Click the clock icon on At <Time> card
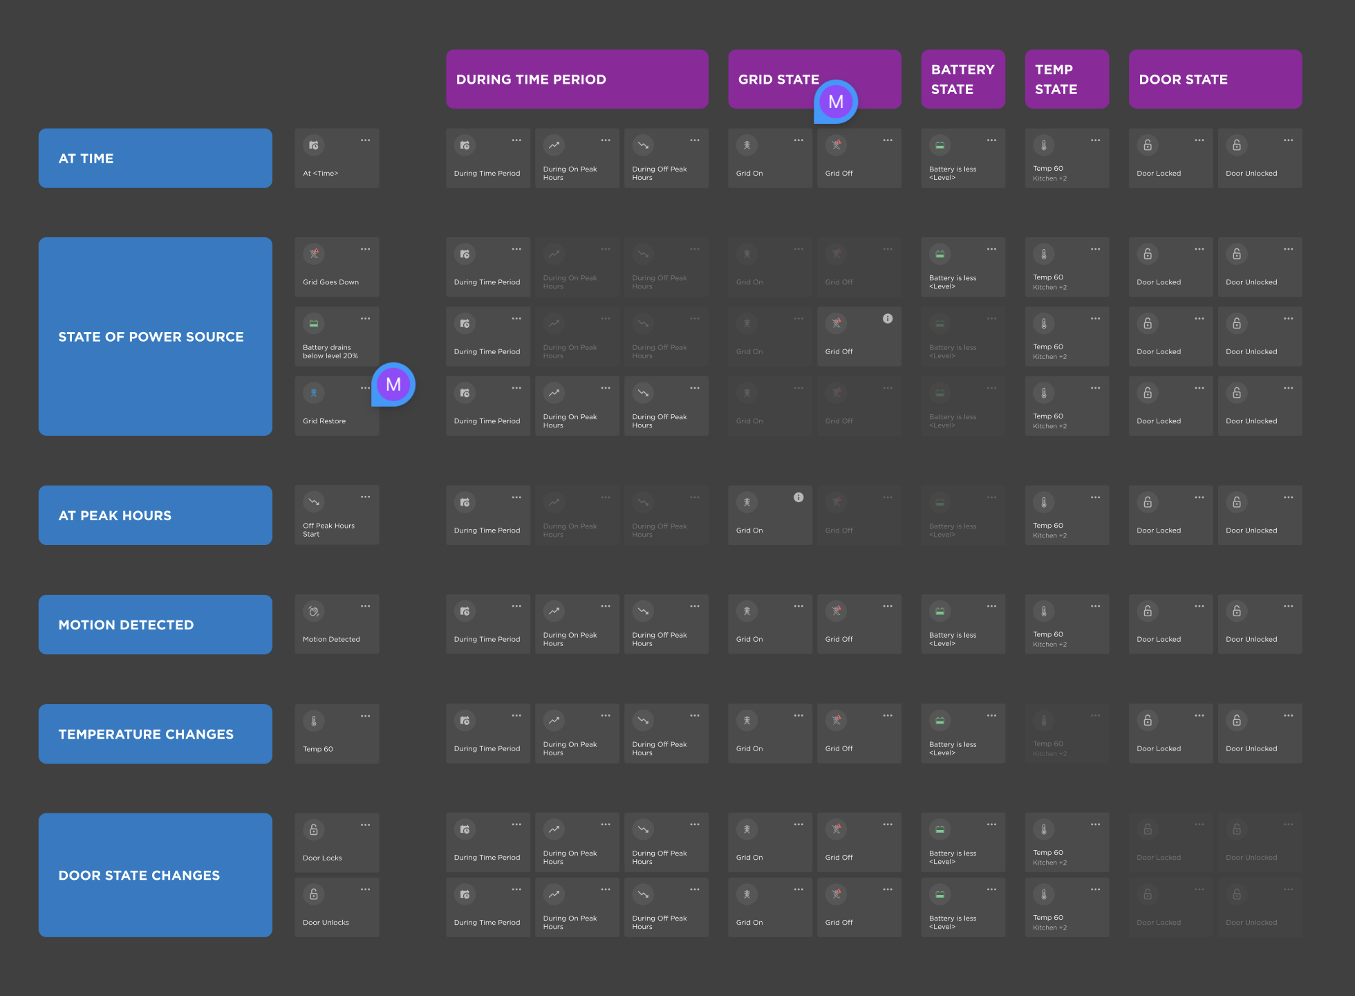 point(314,145)
